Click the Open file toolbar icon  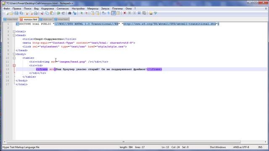[11, 13]
